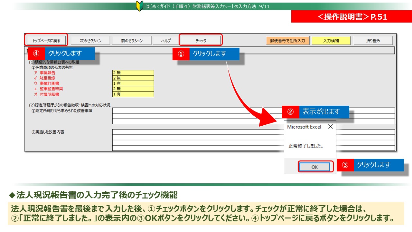Image resolution: width=412 pixels, height=232 pixels.
Task: Click the 監事監査結果 value cell
Action: (133, 89)
